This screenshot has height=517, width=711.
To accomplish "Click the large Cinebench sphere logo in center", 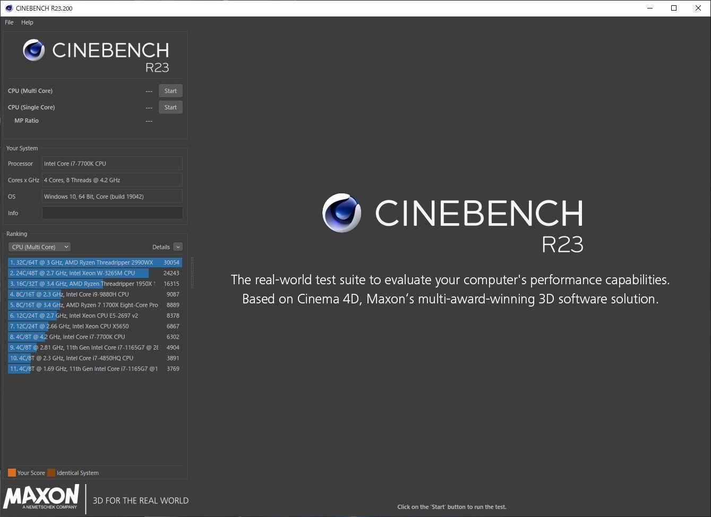I will point(342,213).
